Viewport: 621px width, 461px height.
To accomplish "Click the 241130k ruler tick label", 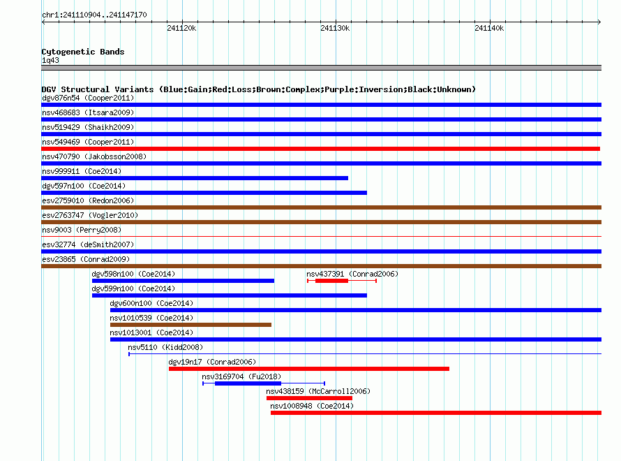I will click(x=335, y=28).
